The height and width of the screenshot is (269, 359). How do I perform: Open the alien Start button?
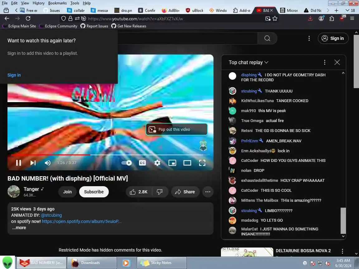pyautogui.click(x=7, y=262)
